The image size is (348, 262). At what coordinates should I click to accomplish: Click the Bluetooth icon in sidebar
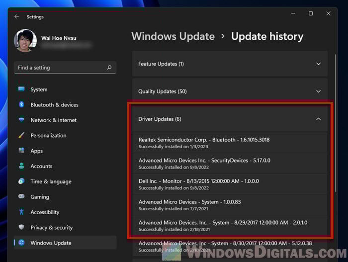(x=21, y=104)
